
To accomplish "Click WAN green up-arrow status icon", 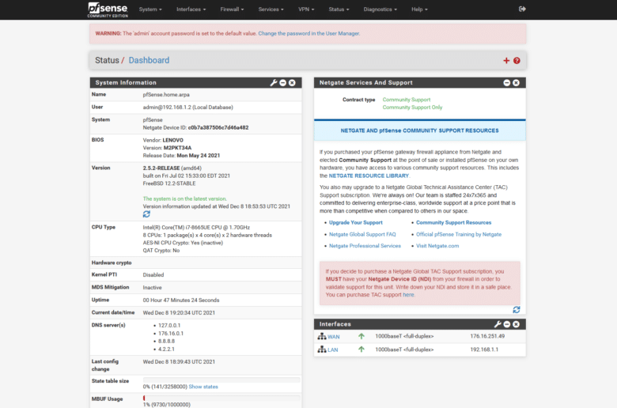I will pyautogui.click(x=361, y=336).
